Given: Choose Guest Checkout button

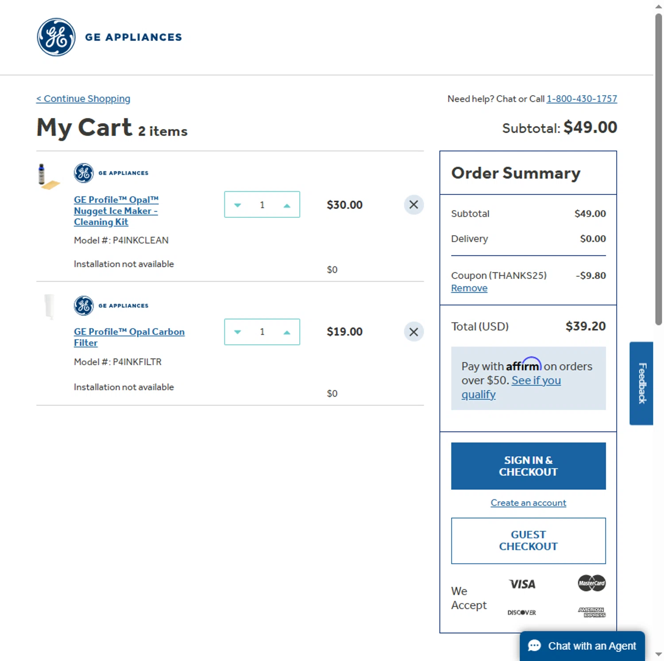Looking at the screenshot, I should tap(528, 541).
